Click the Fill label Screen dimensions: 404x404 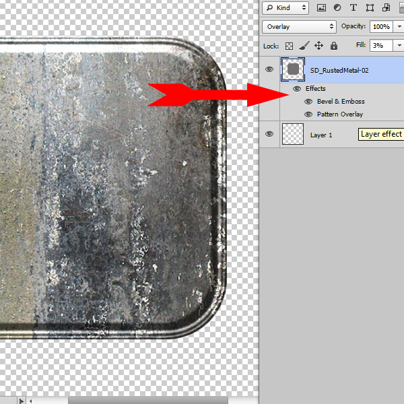click(x=361, y=45)
